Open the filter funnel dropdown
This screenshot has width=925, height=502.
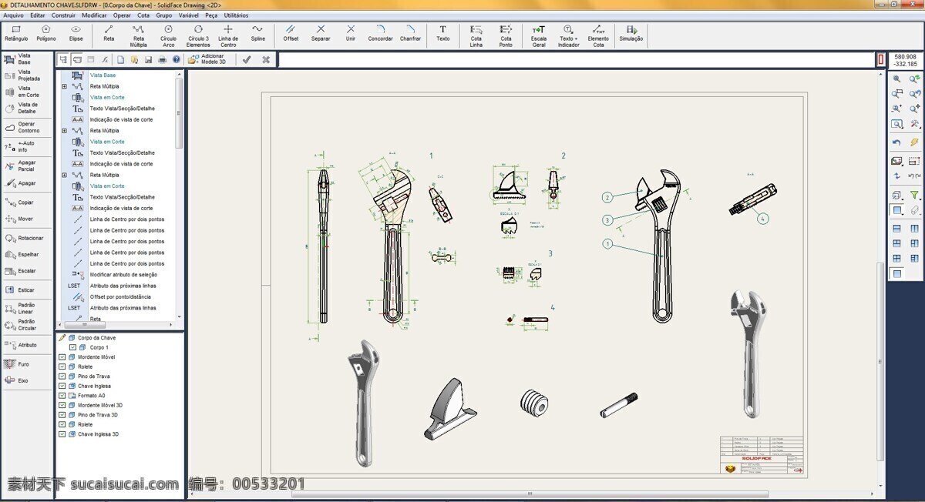(915, 196)
